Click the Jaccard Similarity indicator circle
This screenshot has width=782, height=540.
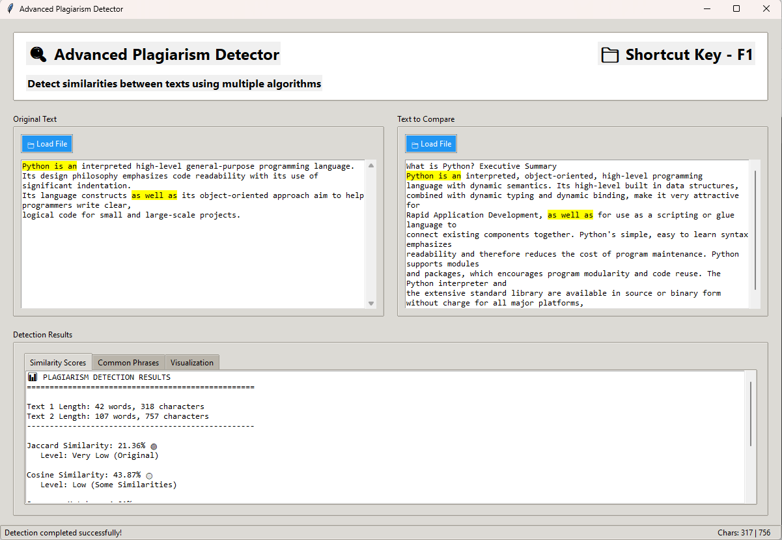click(x=154, y=446)
